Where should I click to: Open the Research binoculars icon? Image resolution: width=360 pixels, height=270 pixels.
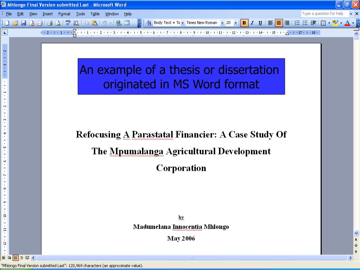click(76, 23)
